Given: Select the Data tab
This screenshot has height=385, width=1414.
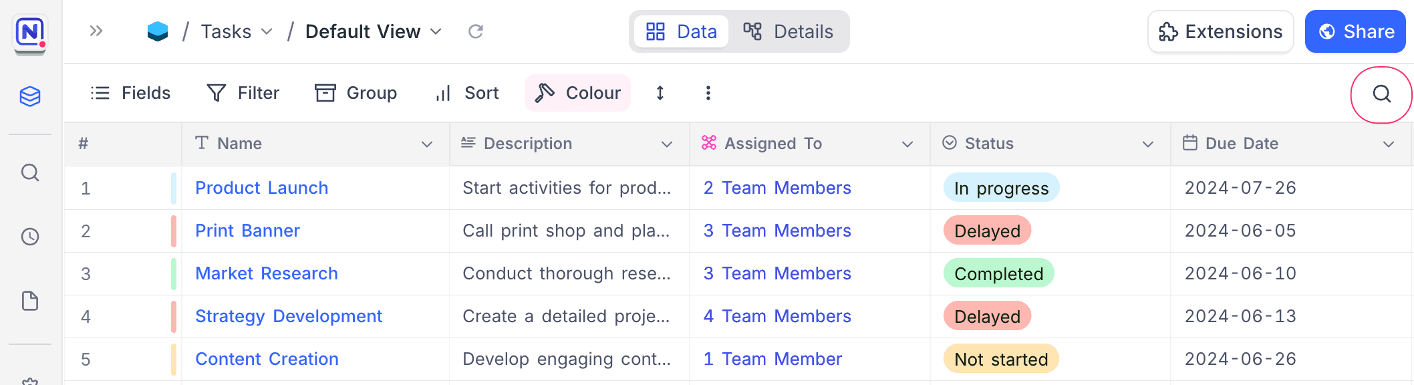Looking at the screenshot, I should (x=681, y=31).
